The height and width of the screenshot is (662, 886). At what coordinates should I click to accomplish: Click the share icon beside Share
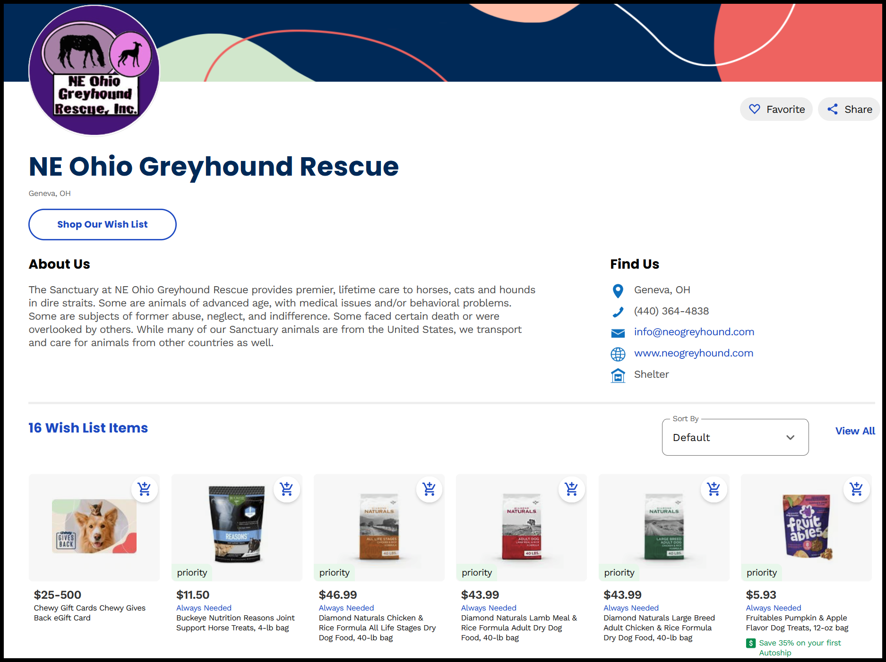(833, 109)
